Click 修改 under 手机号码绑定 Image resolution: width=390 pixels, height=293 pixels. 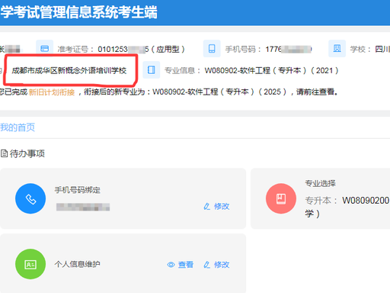222,206
